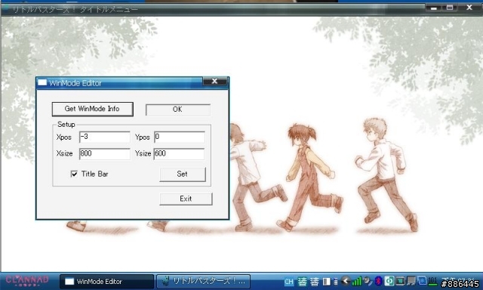The width and height of the screenshot is (483, 290).
Task: Focus the Ypos input field
Action: 180,137
